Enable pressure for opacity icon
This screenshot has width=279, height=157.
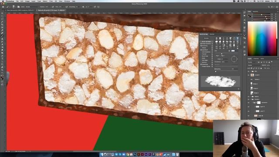pyautogui.click(x=53, y=7)
